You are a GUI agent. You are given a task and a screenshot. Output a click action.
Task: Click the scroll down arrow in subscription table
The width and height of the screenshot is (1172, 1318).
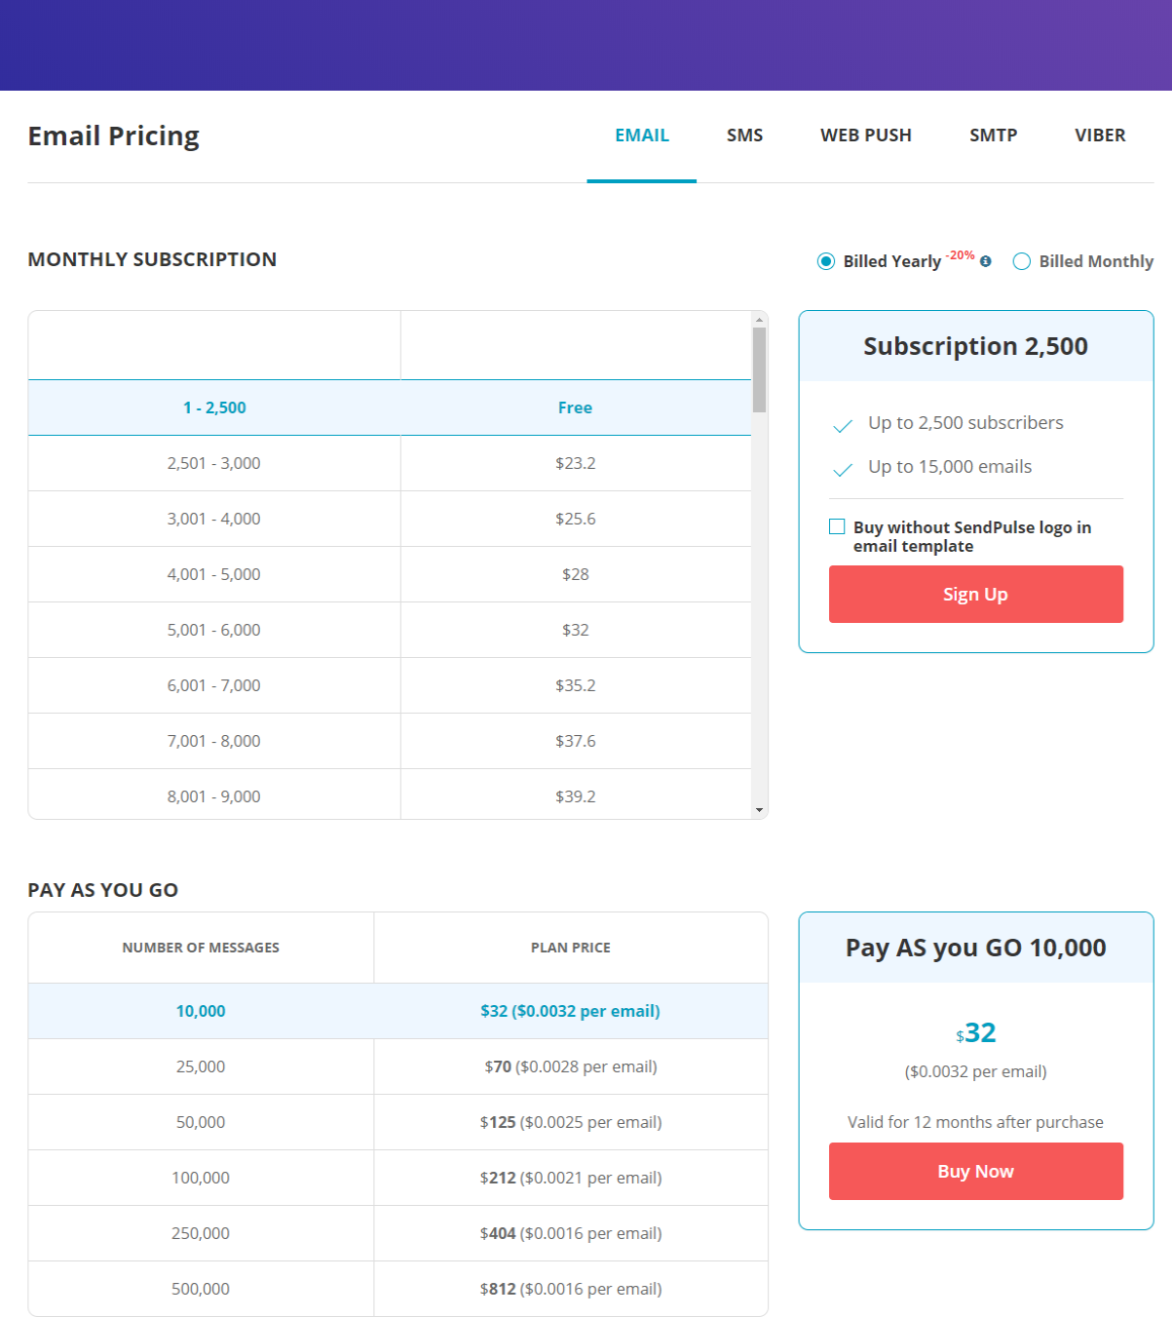pyautogui.click(x=759, y=810)
